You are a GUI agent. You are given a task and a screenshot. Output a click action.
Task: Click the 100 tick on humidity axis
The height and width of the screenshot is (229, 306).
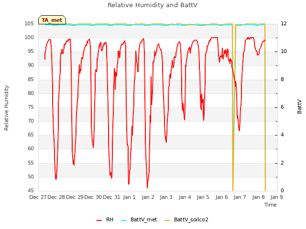(29, 38)
